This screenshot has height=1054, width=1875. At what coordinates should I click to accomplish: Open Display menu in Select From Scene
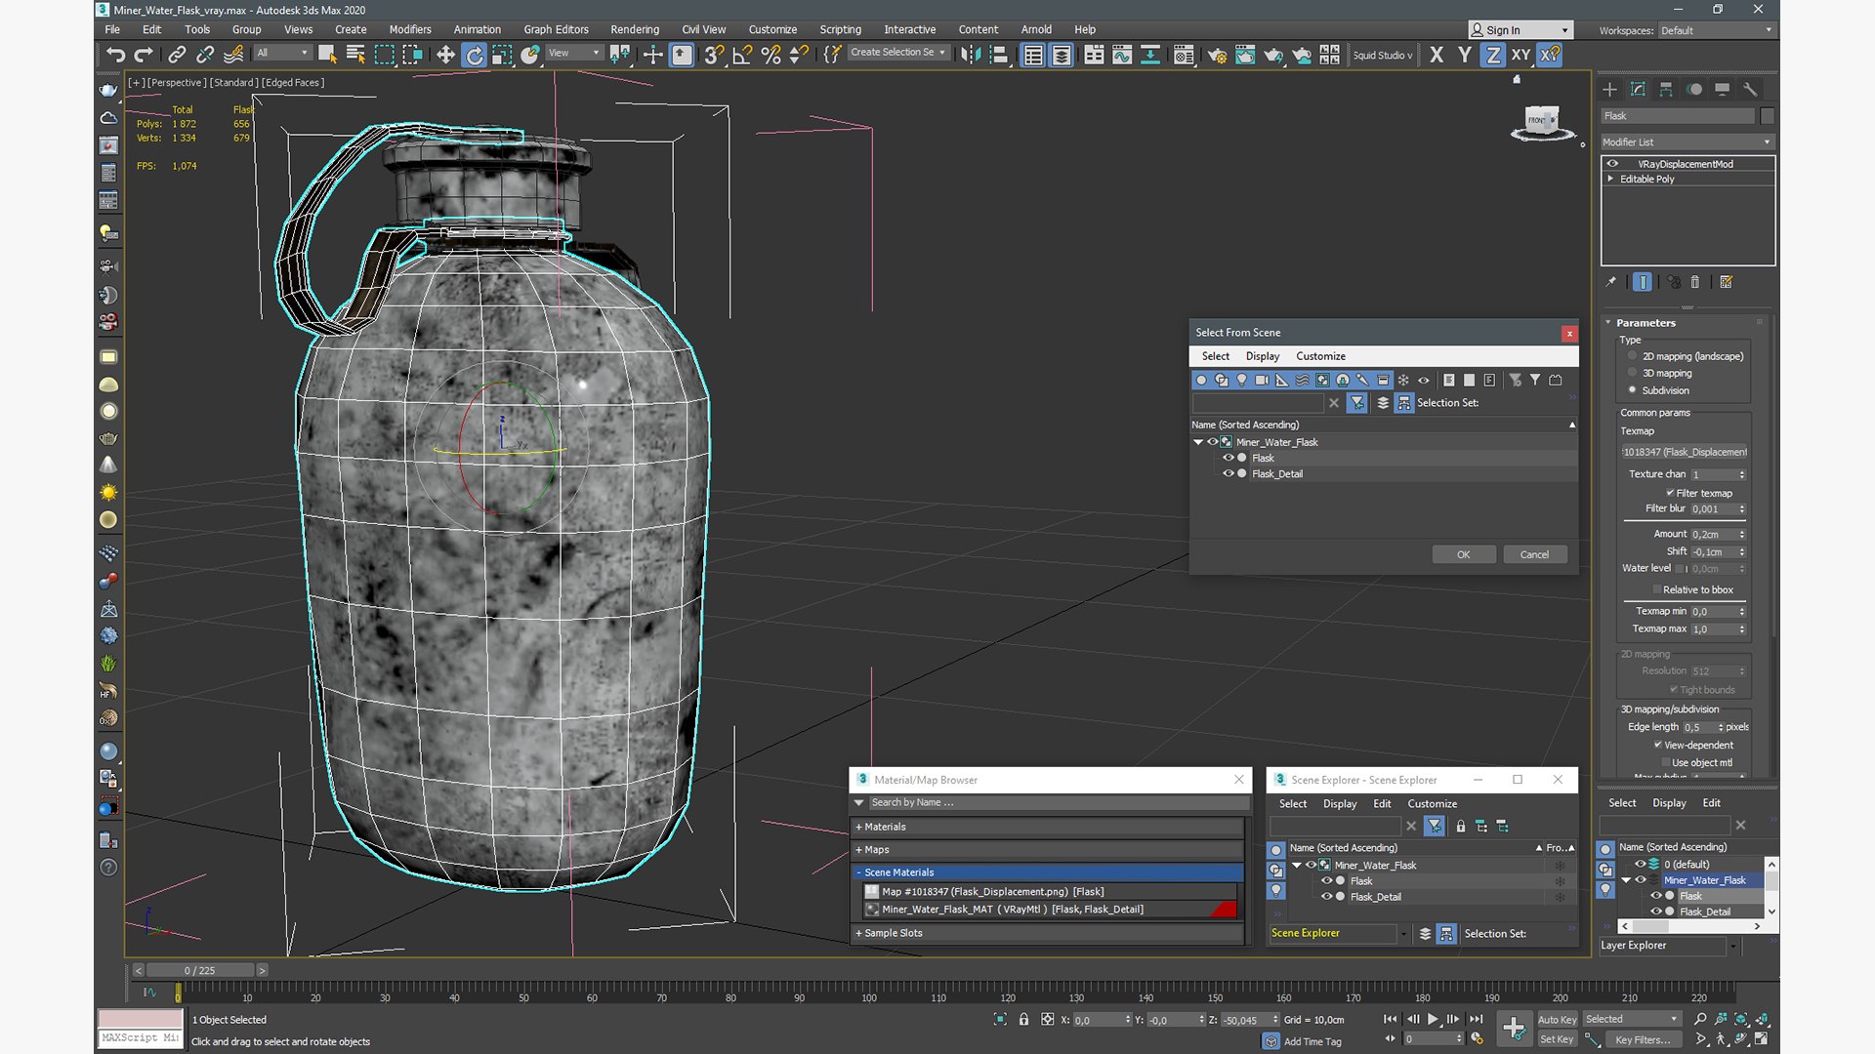(1262, 356)
